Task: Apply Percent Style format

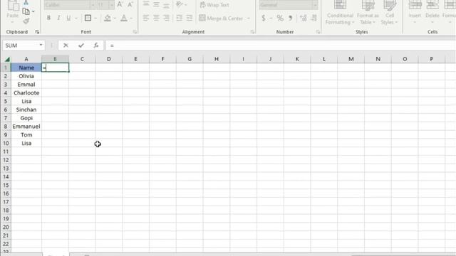Action: [280, 18]
